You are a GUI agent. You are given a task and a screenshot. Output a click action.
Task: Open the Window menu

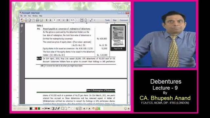(x=35, y=16)
